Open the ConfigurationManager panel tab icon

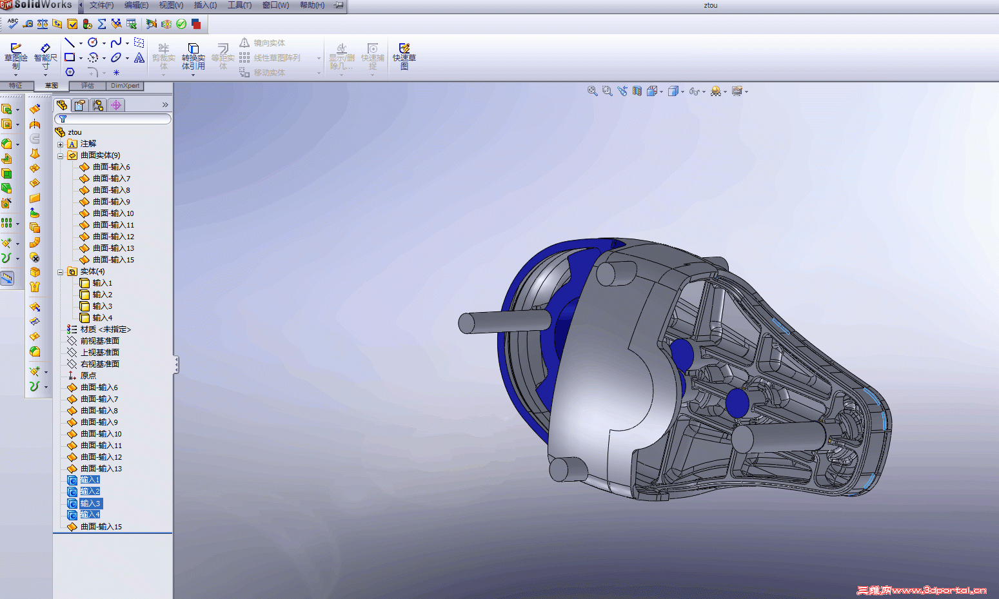tap(98, 105)
